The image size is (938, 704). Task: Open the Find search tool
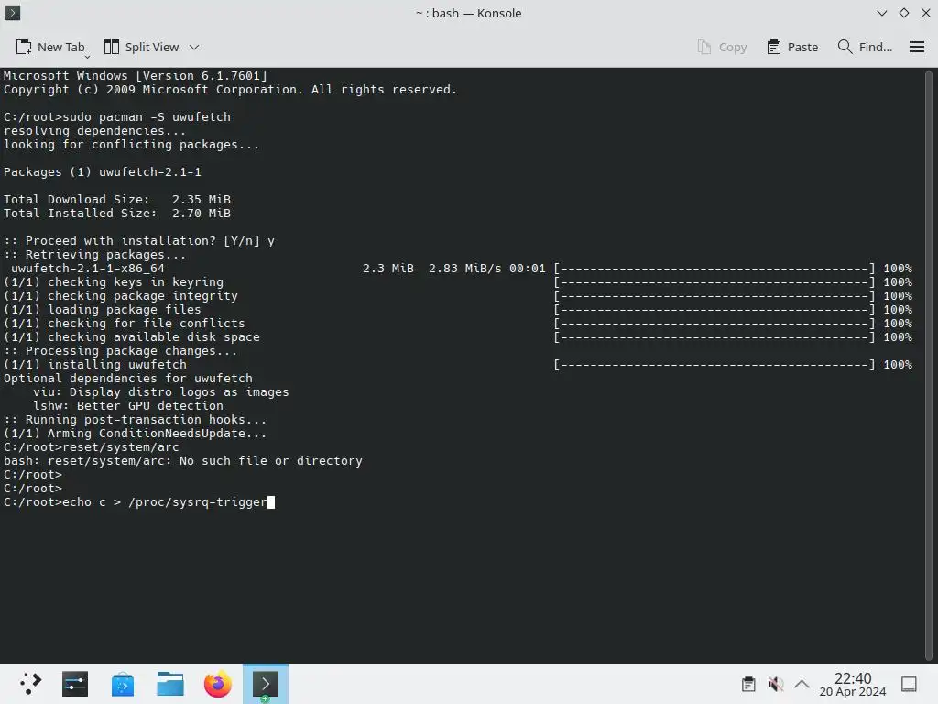pos(865,48)
